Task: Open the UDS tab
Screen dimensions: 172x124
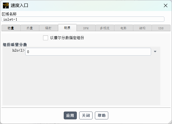Action: click(x=161, y=28)
